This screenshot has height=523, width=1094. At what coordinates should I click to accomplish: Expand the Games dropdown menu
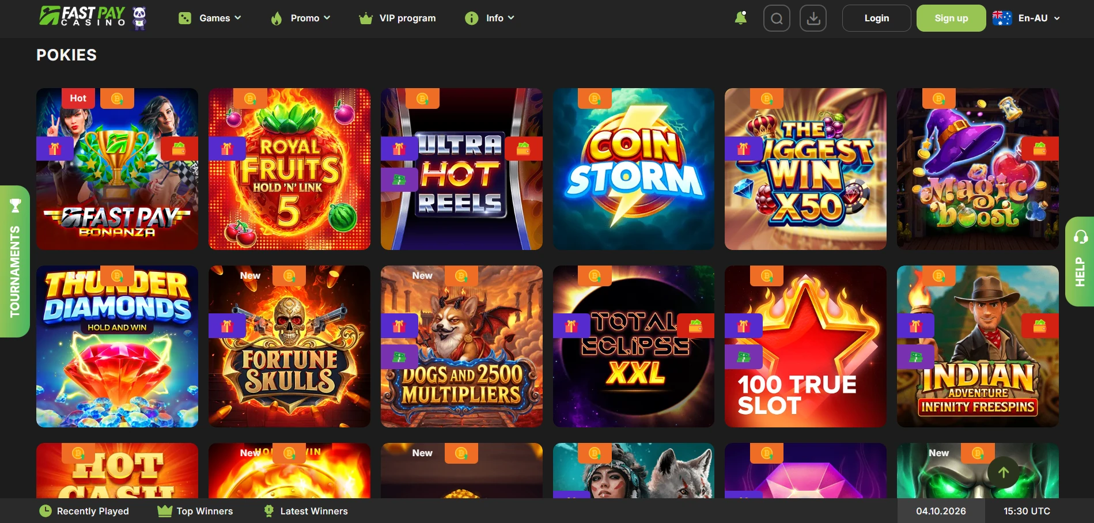[210, 18]
